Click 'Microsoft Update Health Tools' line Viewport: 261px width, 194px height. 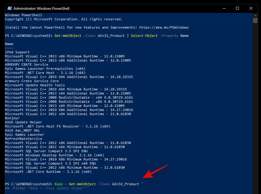(35, 85)
